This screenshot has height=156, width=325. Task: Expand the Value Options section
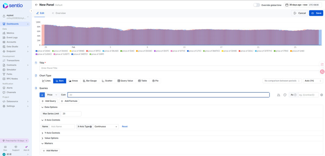pyautogui.click(x=50, y=138)
